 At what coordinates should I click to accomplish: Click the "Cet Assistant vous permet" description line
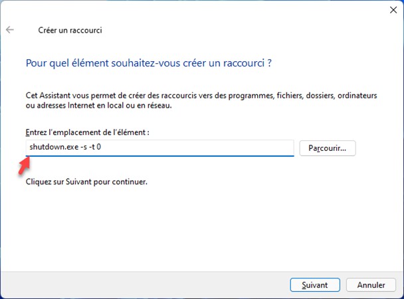coord(201,96)
